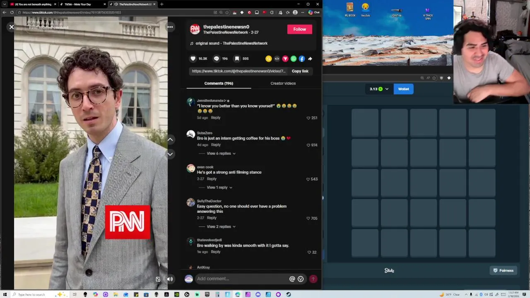The height and width of the screenshot is (298, 530).
Task: Open thepalestinenewsn0 username link
Action: (226, 27)
